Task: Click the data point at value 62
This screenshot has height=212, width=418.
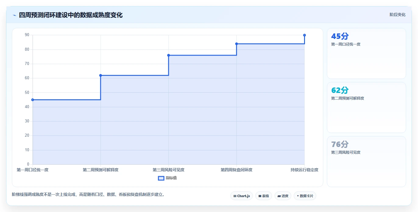Action: 101,75
